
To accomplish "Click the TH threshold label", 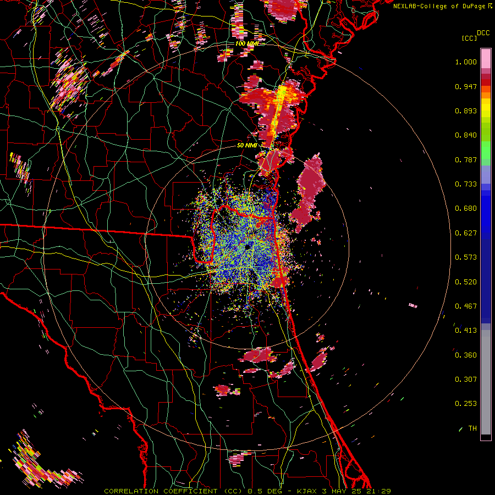I will [x=472, y=428].
